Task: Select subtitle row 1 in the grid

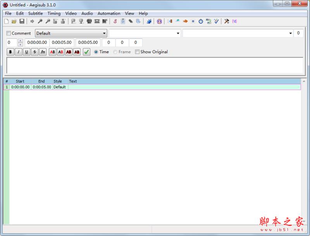Action: point(152,87)
